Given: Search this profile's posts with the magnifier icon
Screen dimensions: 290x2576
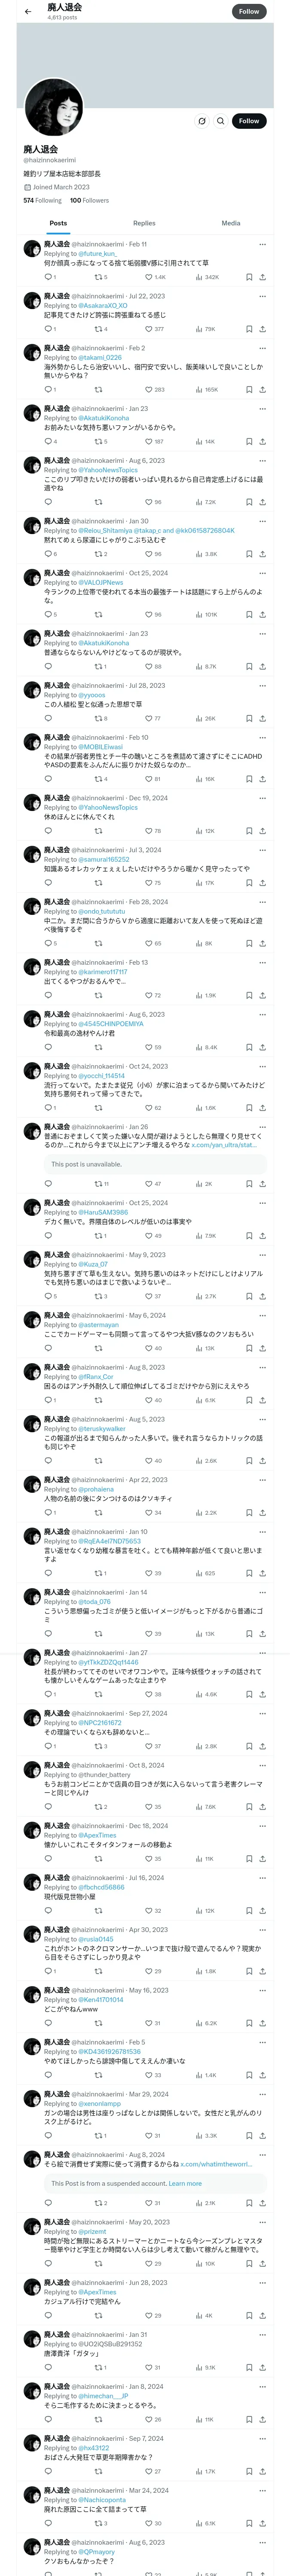Looking at the screenshot, I should (x=220, y=121).
